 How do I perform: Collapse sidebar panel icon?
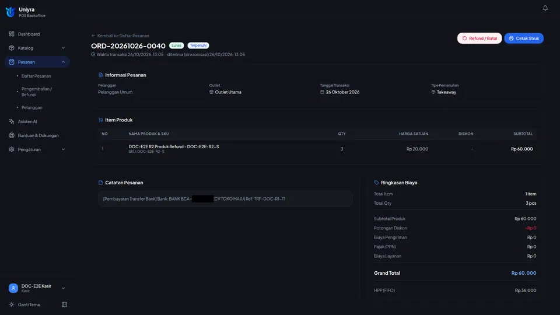coord(64,304)
